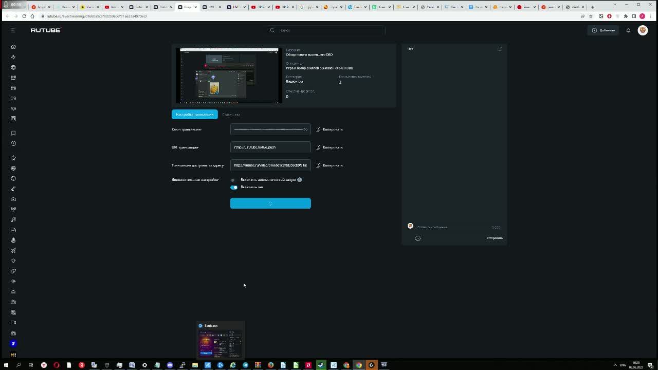This screenshot has width=658, height=370.
Task: Disable the chat toggle switch
Action: 234,187
